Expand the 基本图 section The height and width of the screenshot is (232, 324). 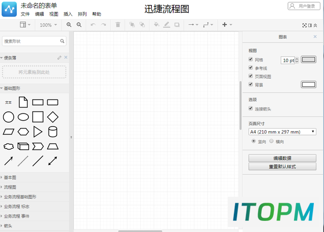34,178
